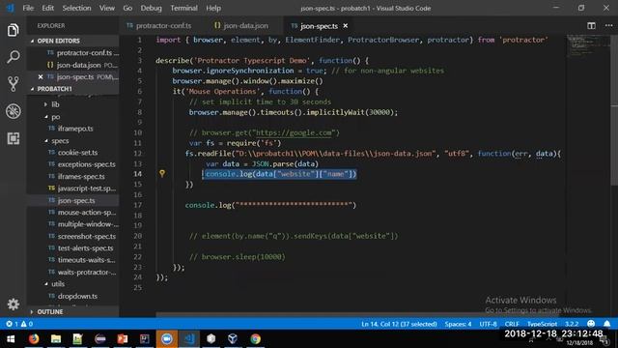Open notifications bell in status bar
Viewport: 618px width, 348px height.
click(x=607, y=324)
